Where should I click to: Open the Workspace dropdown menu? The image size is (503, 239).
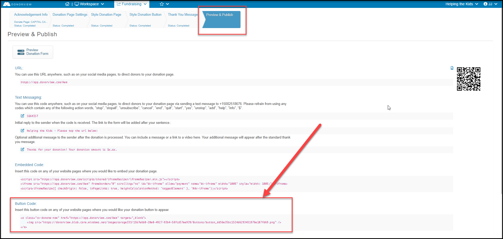89,4
